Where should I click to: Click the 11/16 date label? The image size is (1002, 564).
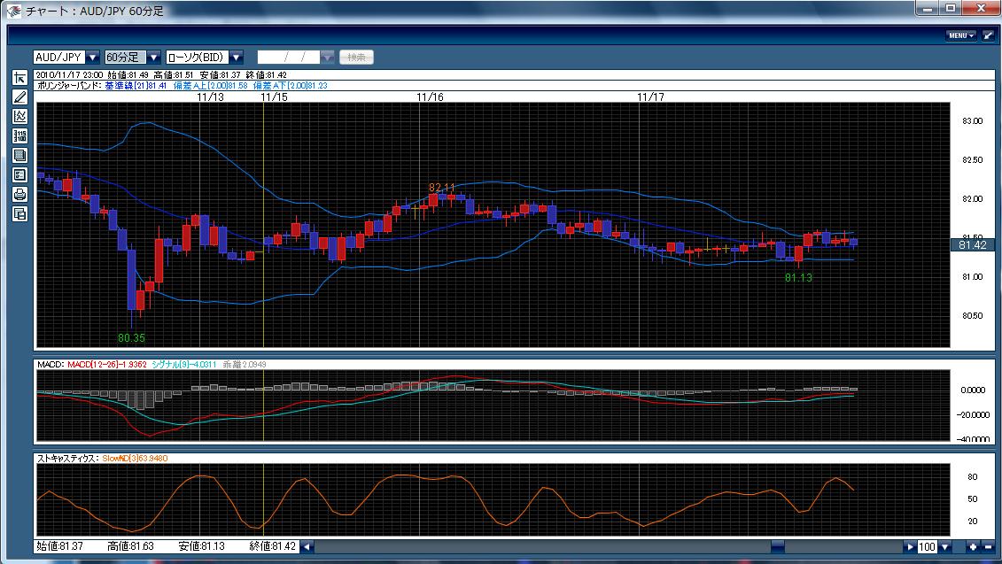[x=430, y=97]
